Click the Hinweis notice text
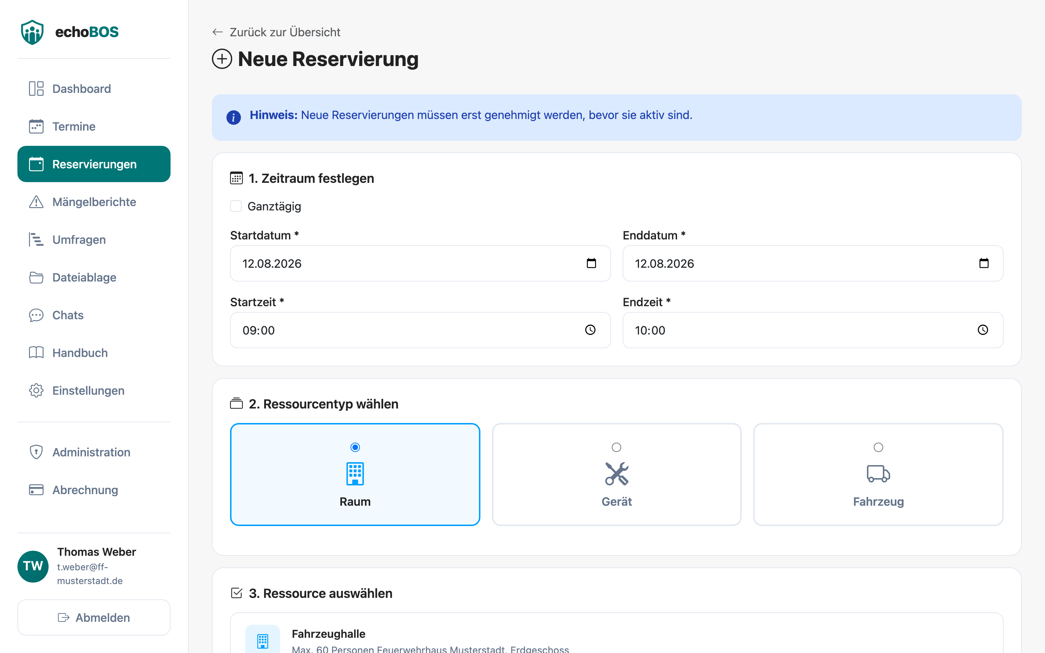This screenshot has height=653, width=1045. [x=471, y=115]
